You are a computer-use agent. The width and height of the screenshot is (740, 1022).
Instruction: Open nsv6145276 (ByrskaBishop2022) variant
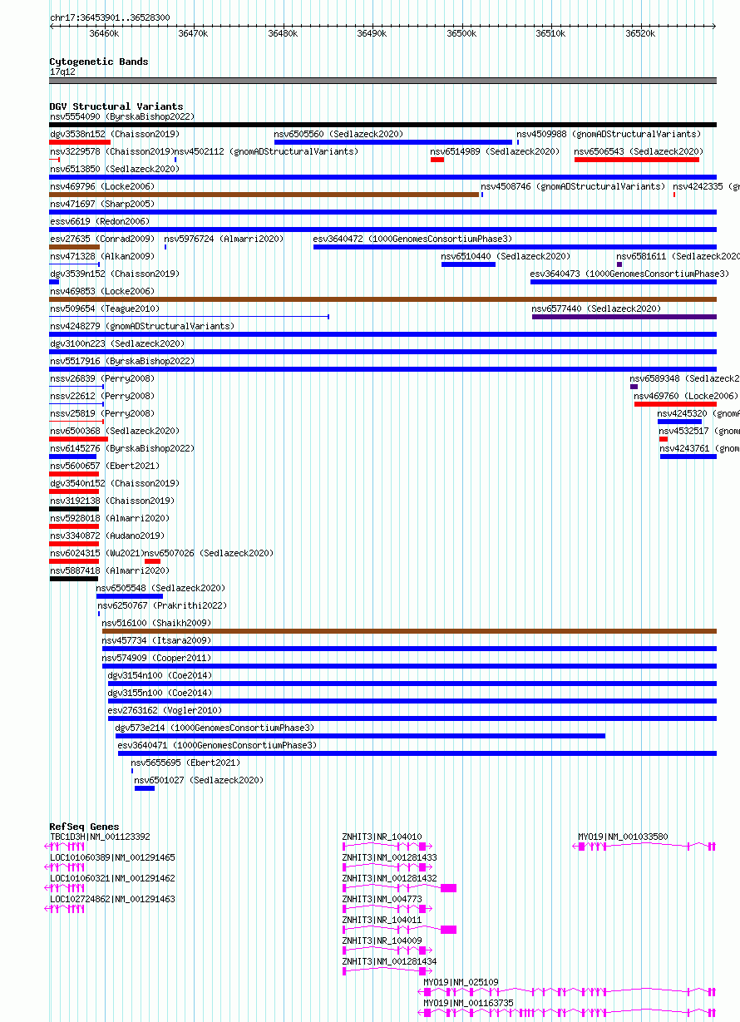coord(121,448)
